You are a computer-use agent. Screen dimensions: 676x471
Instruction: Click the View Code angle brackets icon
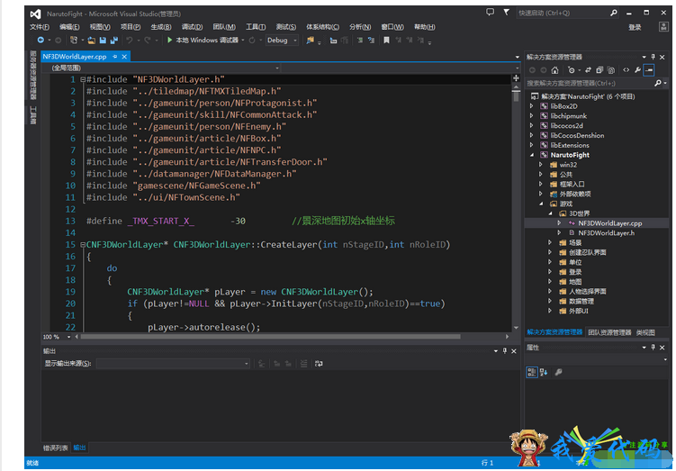pyautogui.click(x=626, y=70)
